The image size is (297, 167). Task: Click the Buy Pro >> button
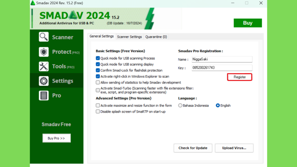tap(57, 138)
